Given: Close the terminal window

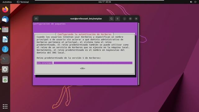Looking at the screenshot, I should 136,19.
